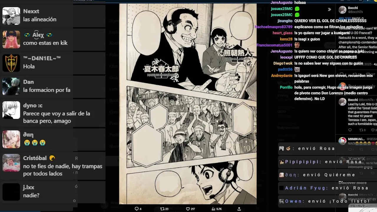This screenshot has height=212, width=377.
Task: Select message 'nadie?' from j.lxx
Action: [31, 195]
